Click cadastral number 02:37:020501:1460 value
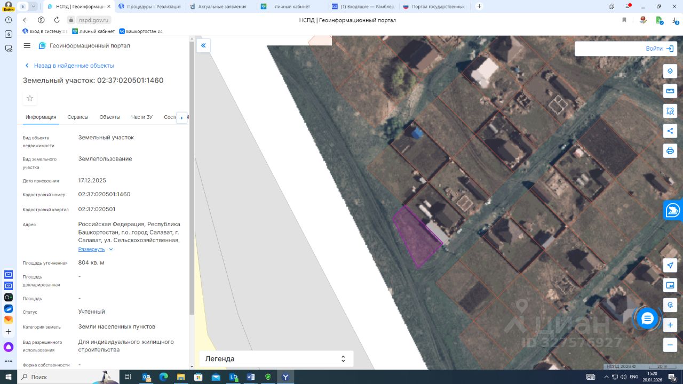 tap(104, 194)
